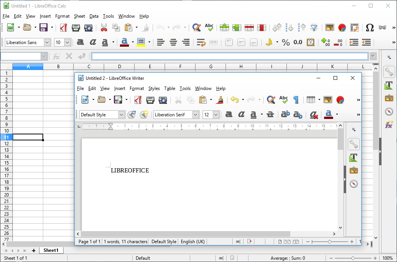Insert special character via the Omega icon

(x=370, y=27)
